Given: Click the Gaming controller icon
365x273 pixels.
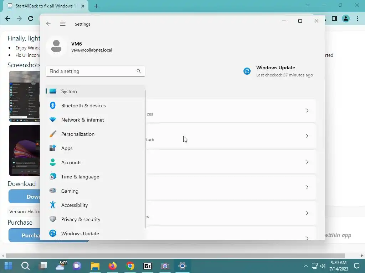Looking at the screenshot, I should [53, 191].
